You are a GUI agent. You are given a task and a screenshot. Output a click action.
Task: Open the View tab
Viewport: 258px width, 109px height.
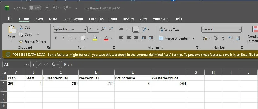click(143, 19)
